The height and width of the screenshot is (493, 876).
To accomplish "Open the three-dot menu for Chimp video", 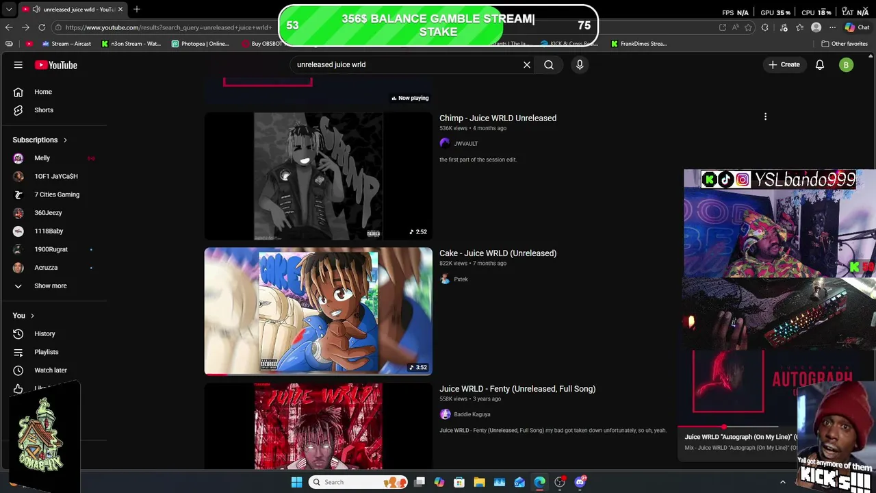I will tap(765, 117).
